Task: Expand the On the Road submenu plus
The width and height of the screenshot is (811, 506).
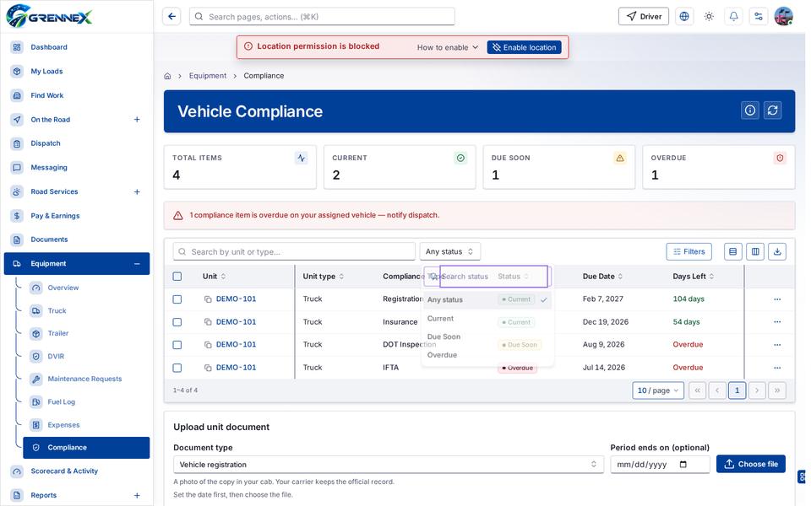Action: (x=137, y=119)
